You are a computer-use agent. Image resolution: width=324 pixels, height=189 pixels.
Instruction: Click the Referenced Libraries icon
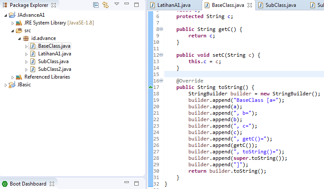[19, 77]
